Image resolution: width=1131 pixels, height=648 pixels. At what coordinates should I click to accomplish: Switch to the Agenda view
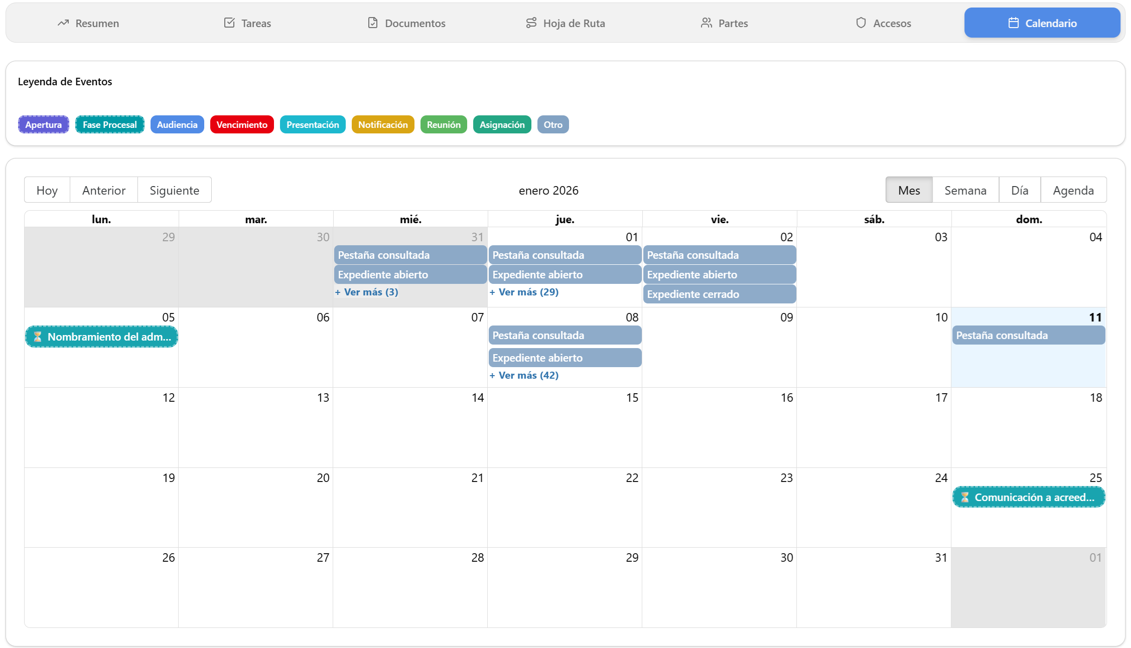click(1073, 190)
